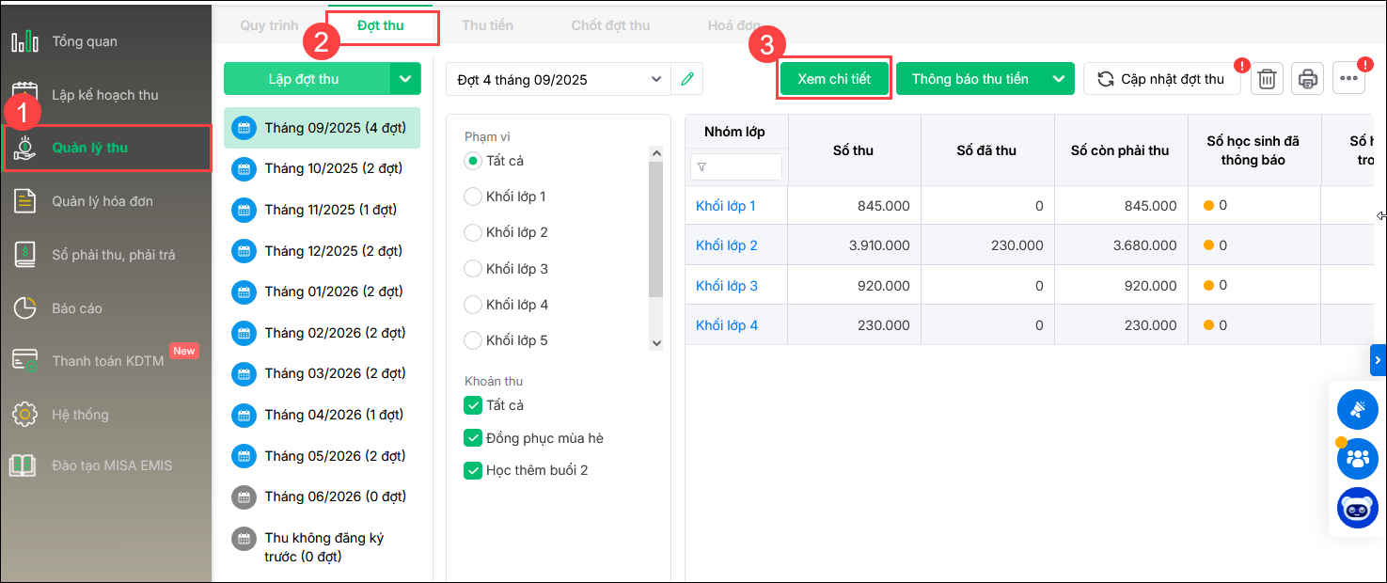1387x583 pixels.
Task: Uncheck the Học thêm buổi 2 checkbox
Action: tap(473, 470)
